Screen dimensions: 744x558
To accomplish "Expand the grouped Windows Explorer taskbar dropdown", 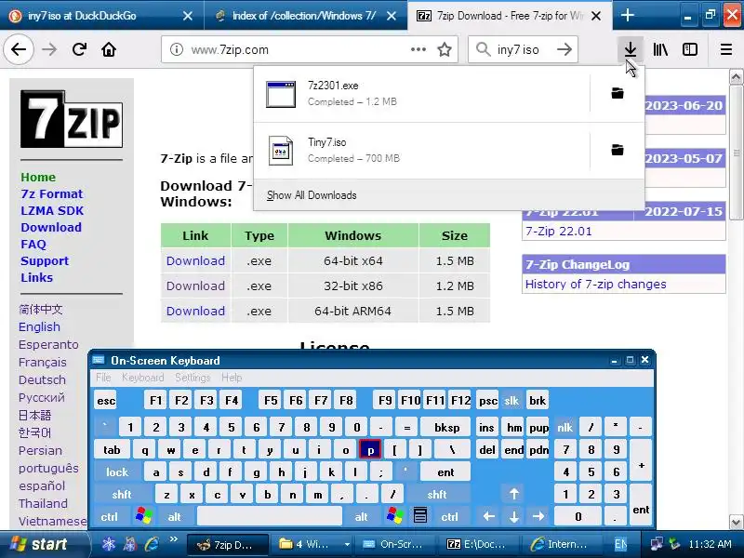I will coord(347,544).
